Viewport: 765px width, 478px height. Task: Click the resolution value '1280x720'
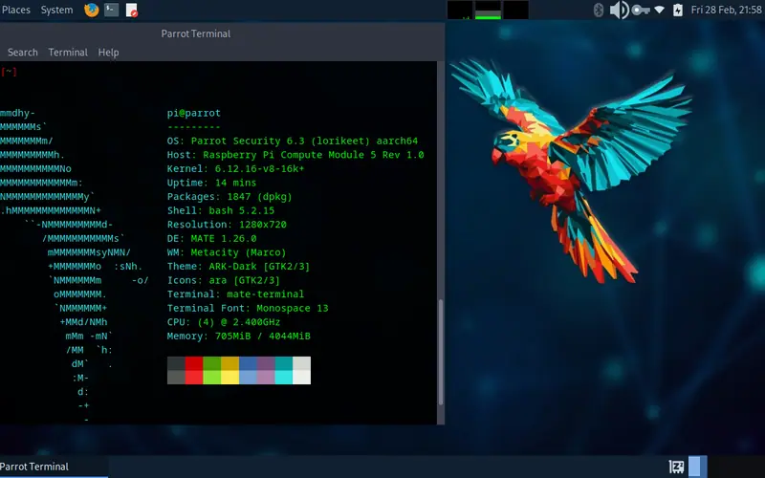click(x=263, y=225)
